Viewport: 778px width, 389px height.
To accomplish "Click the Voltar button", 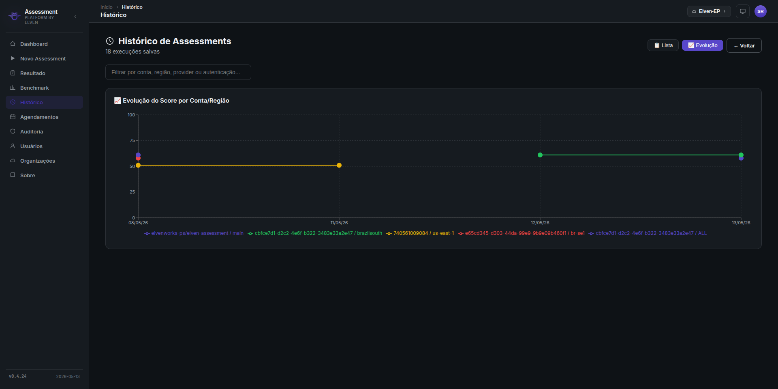I will tap(744, 45).
